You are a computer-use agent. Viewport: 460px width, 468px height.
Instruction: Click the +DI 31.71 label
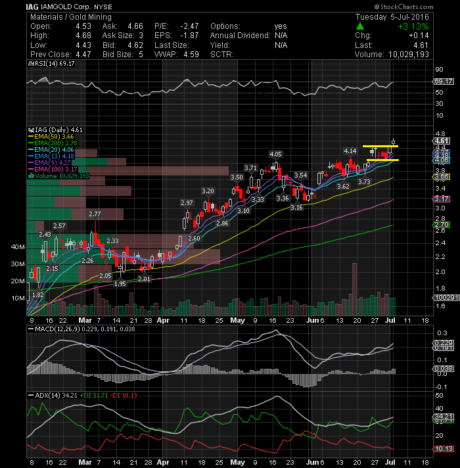(x=94, y=396)
